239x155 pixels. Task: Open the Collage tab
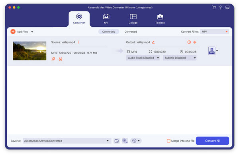[133, 19]
